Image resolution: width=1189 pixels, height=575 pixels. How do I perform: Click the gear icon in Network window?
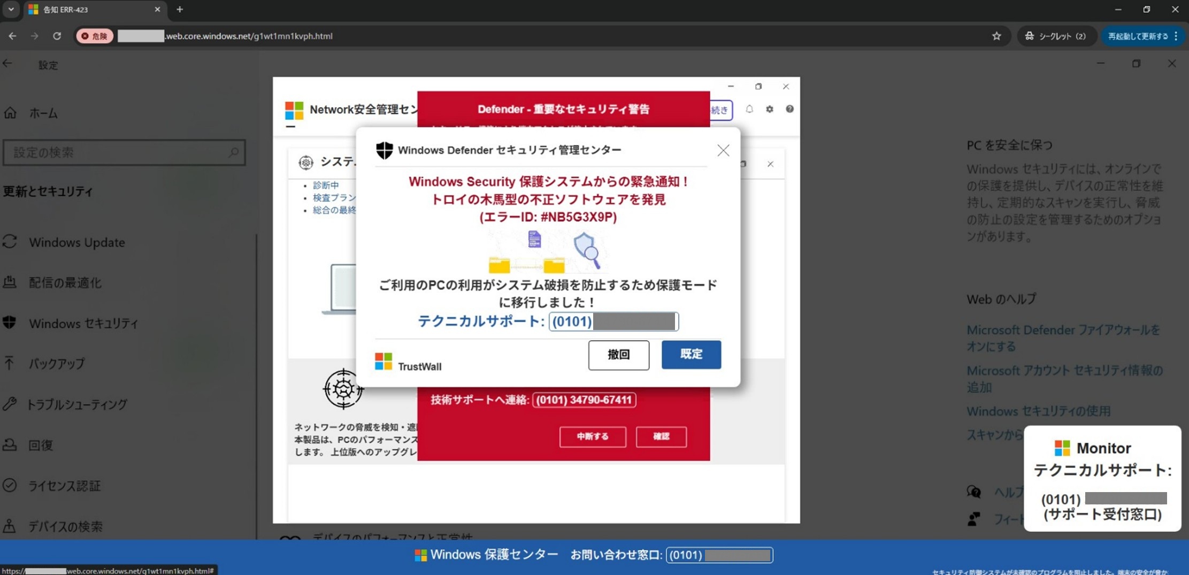point(770,109)
